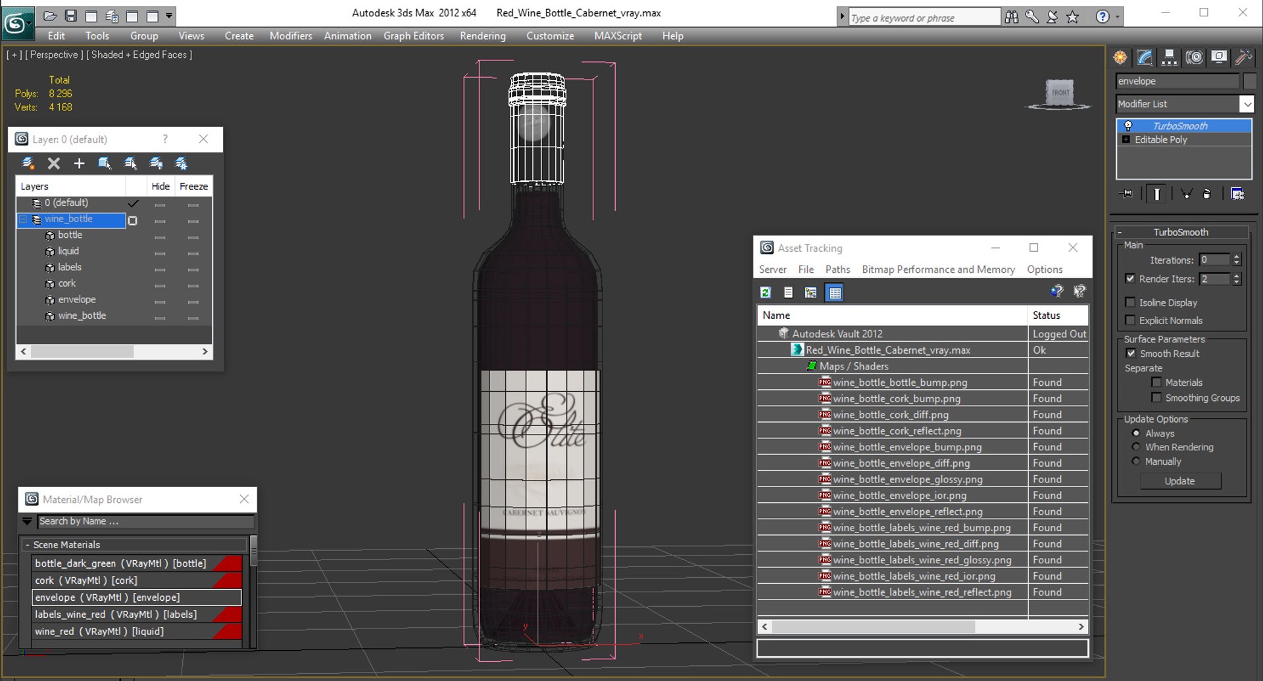This screenshot has width=1263, height=681.
Task: Collapse Scene Materials group
Action: (x=27, y=545)
